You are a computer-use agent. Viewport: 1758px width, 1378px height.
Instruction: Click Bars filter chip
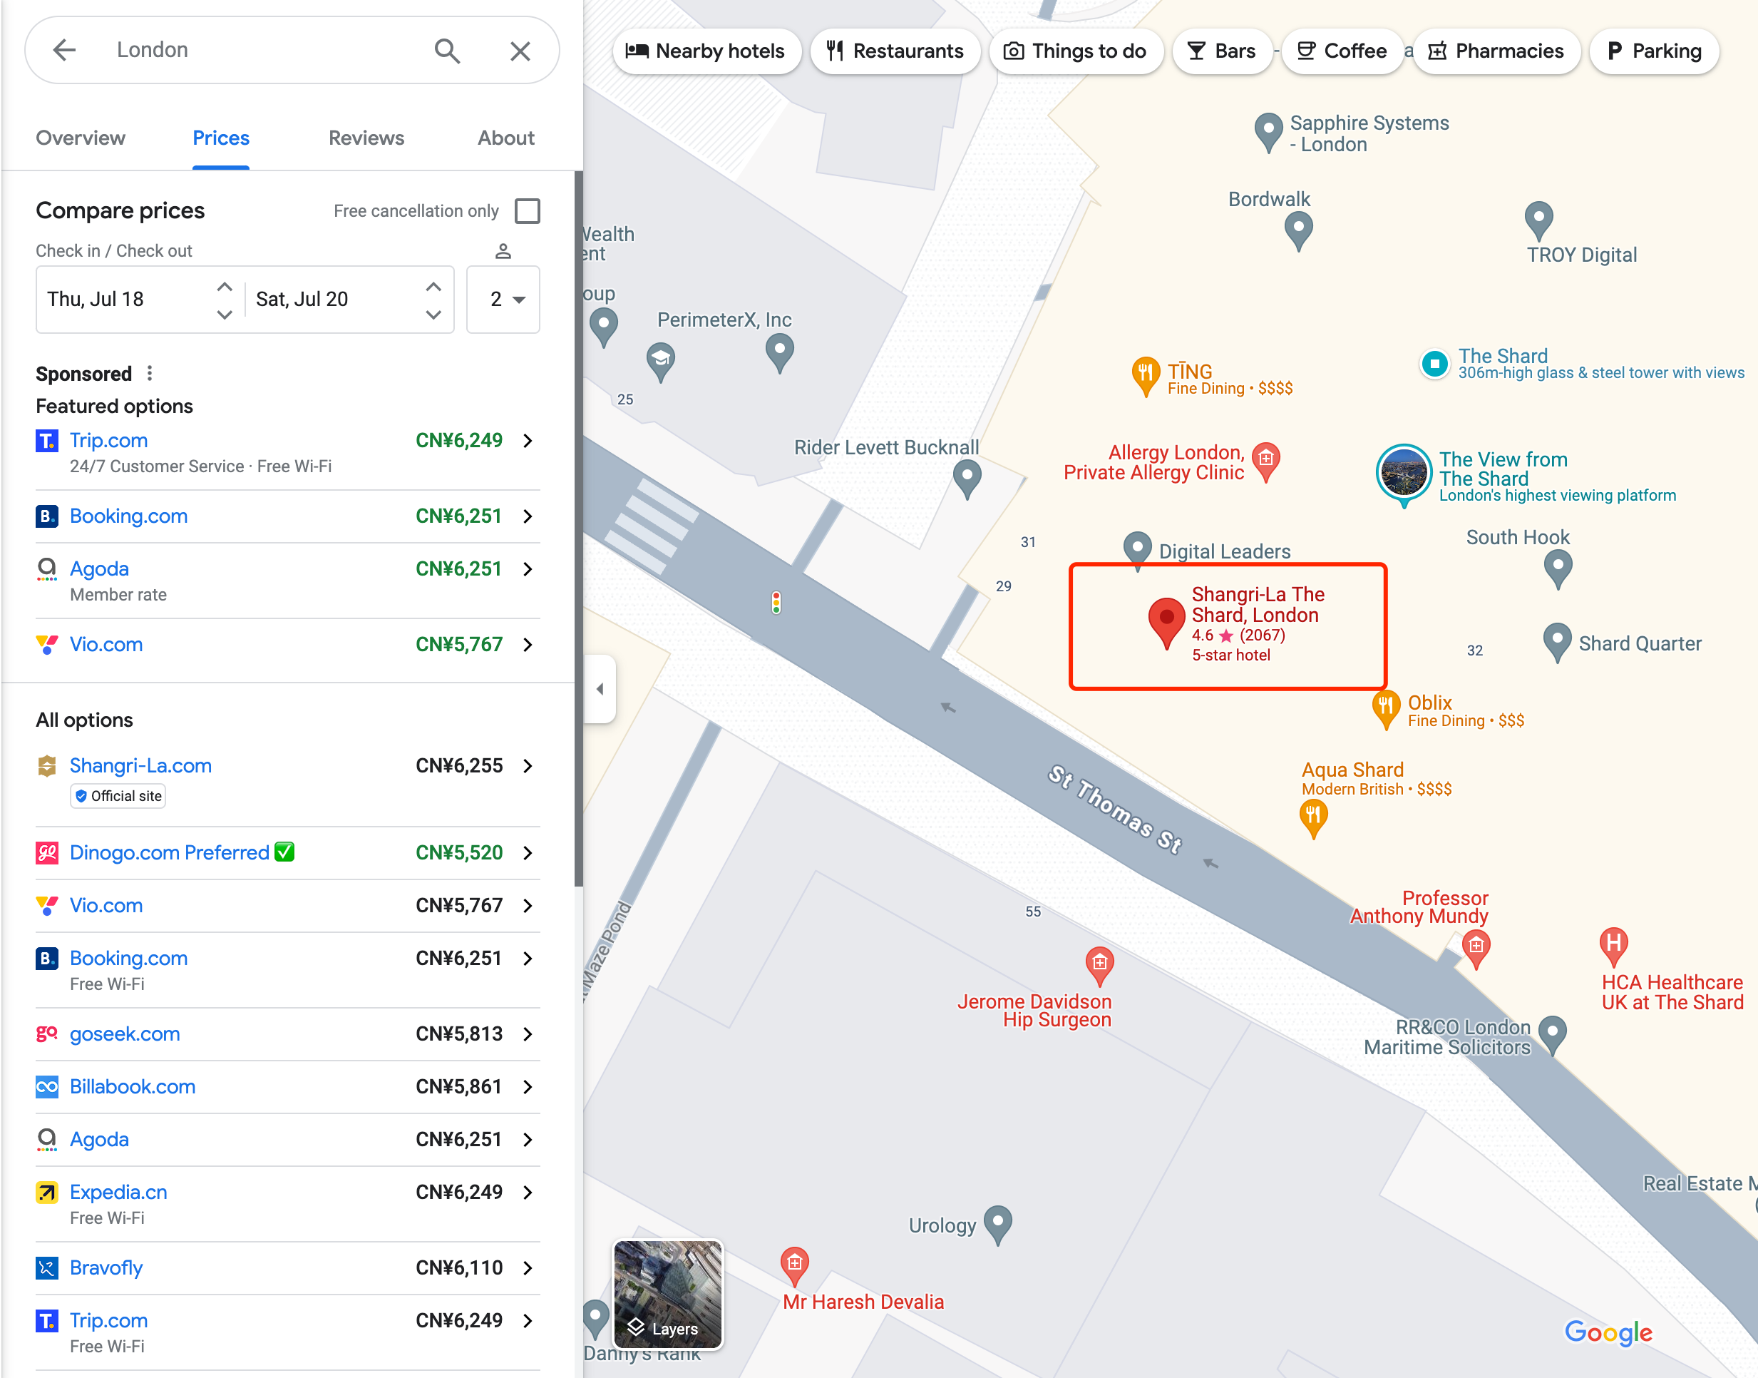pos(1223,51)
